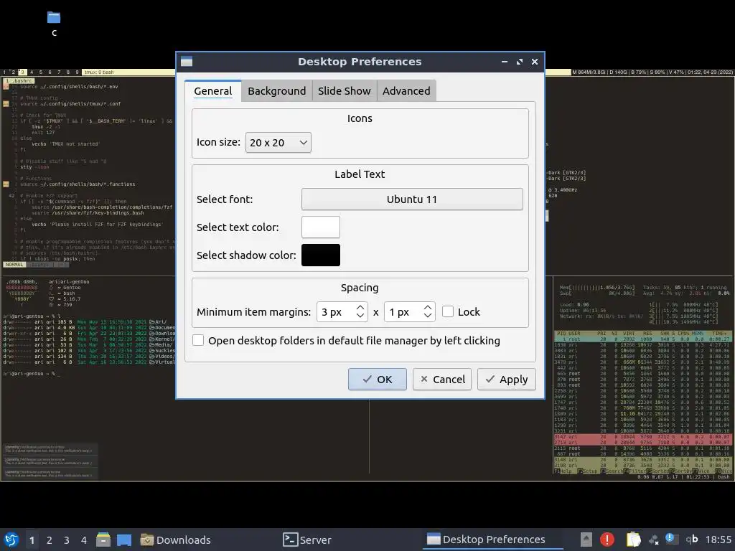Switch to the Background tab

tap(276, 91)
